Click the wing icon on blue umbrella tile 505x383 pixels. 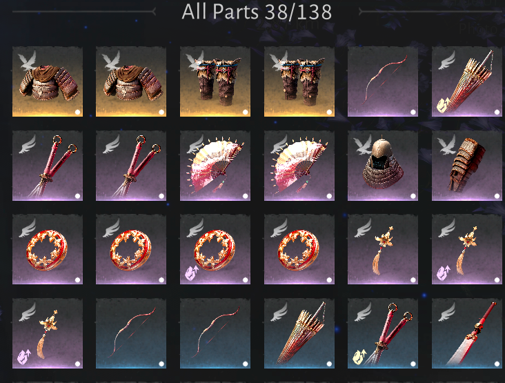279,312
